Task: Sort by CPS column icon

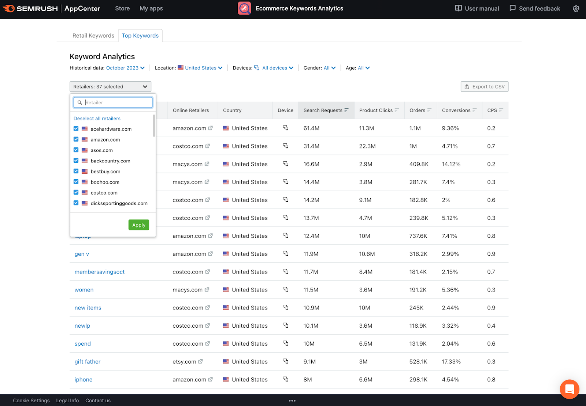Action: (x=501, y=110)
